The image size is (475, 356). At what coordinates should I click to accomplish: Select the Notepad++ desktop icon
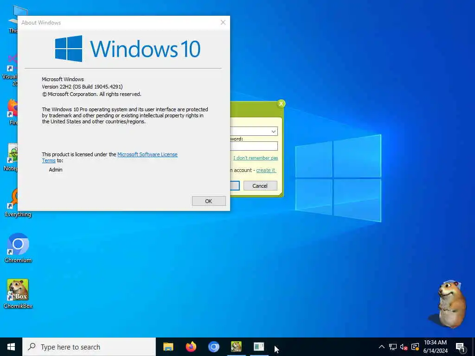(x=12, y=157)
